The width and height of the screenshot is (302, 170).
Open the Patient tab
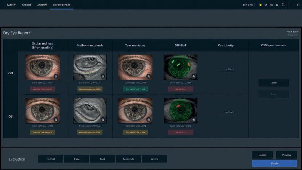pos(11,5)
